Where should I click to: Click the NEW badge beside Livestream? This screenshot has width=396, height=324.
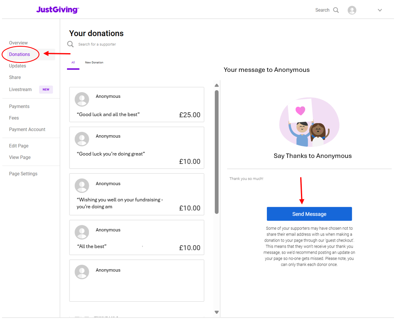point(46,89)
